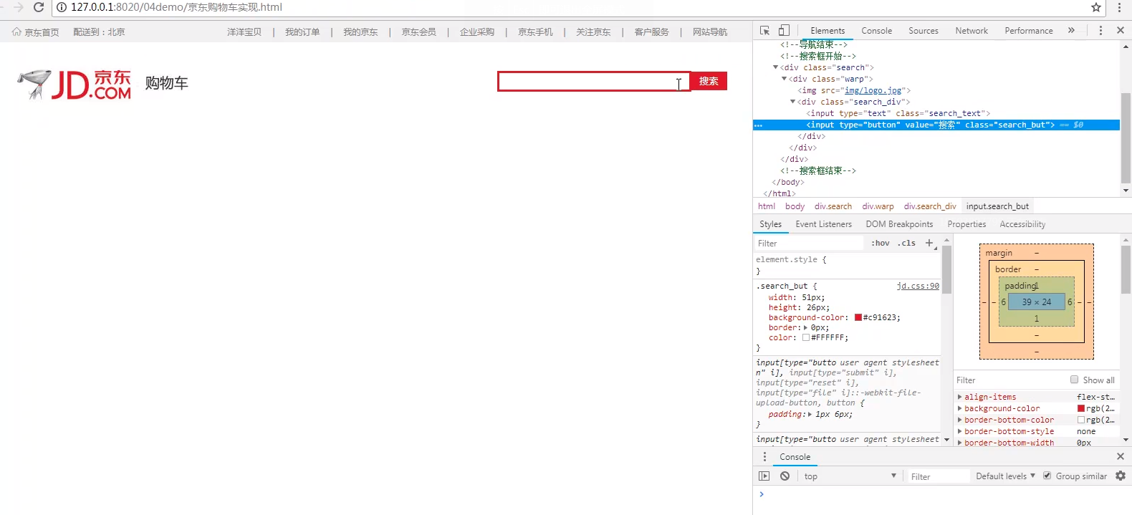
Task: Click the new style rule plus icon
Action: click(x=929, y=243)
